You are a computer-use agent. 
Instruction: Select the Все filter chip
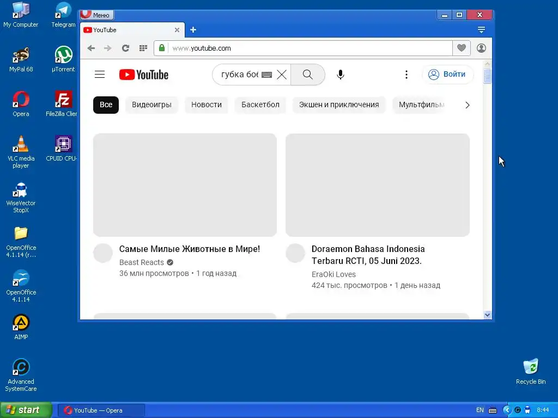click(106, 105)
